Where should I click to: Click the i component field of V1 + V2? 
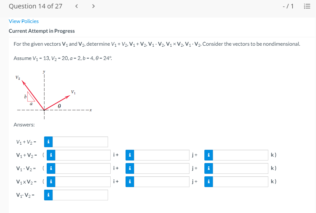(83, 155)
